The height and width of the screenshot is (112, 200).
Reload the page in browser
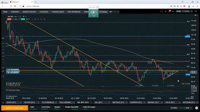[11, 6]
